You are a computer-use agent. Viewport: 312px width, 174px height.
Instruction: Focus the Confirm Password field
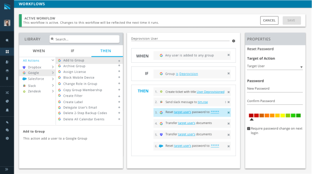275,101
